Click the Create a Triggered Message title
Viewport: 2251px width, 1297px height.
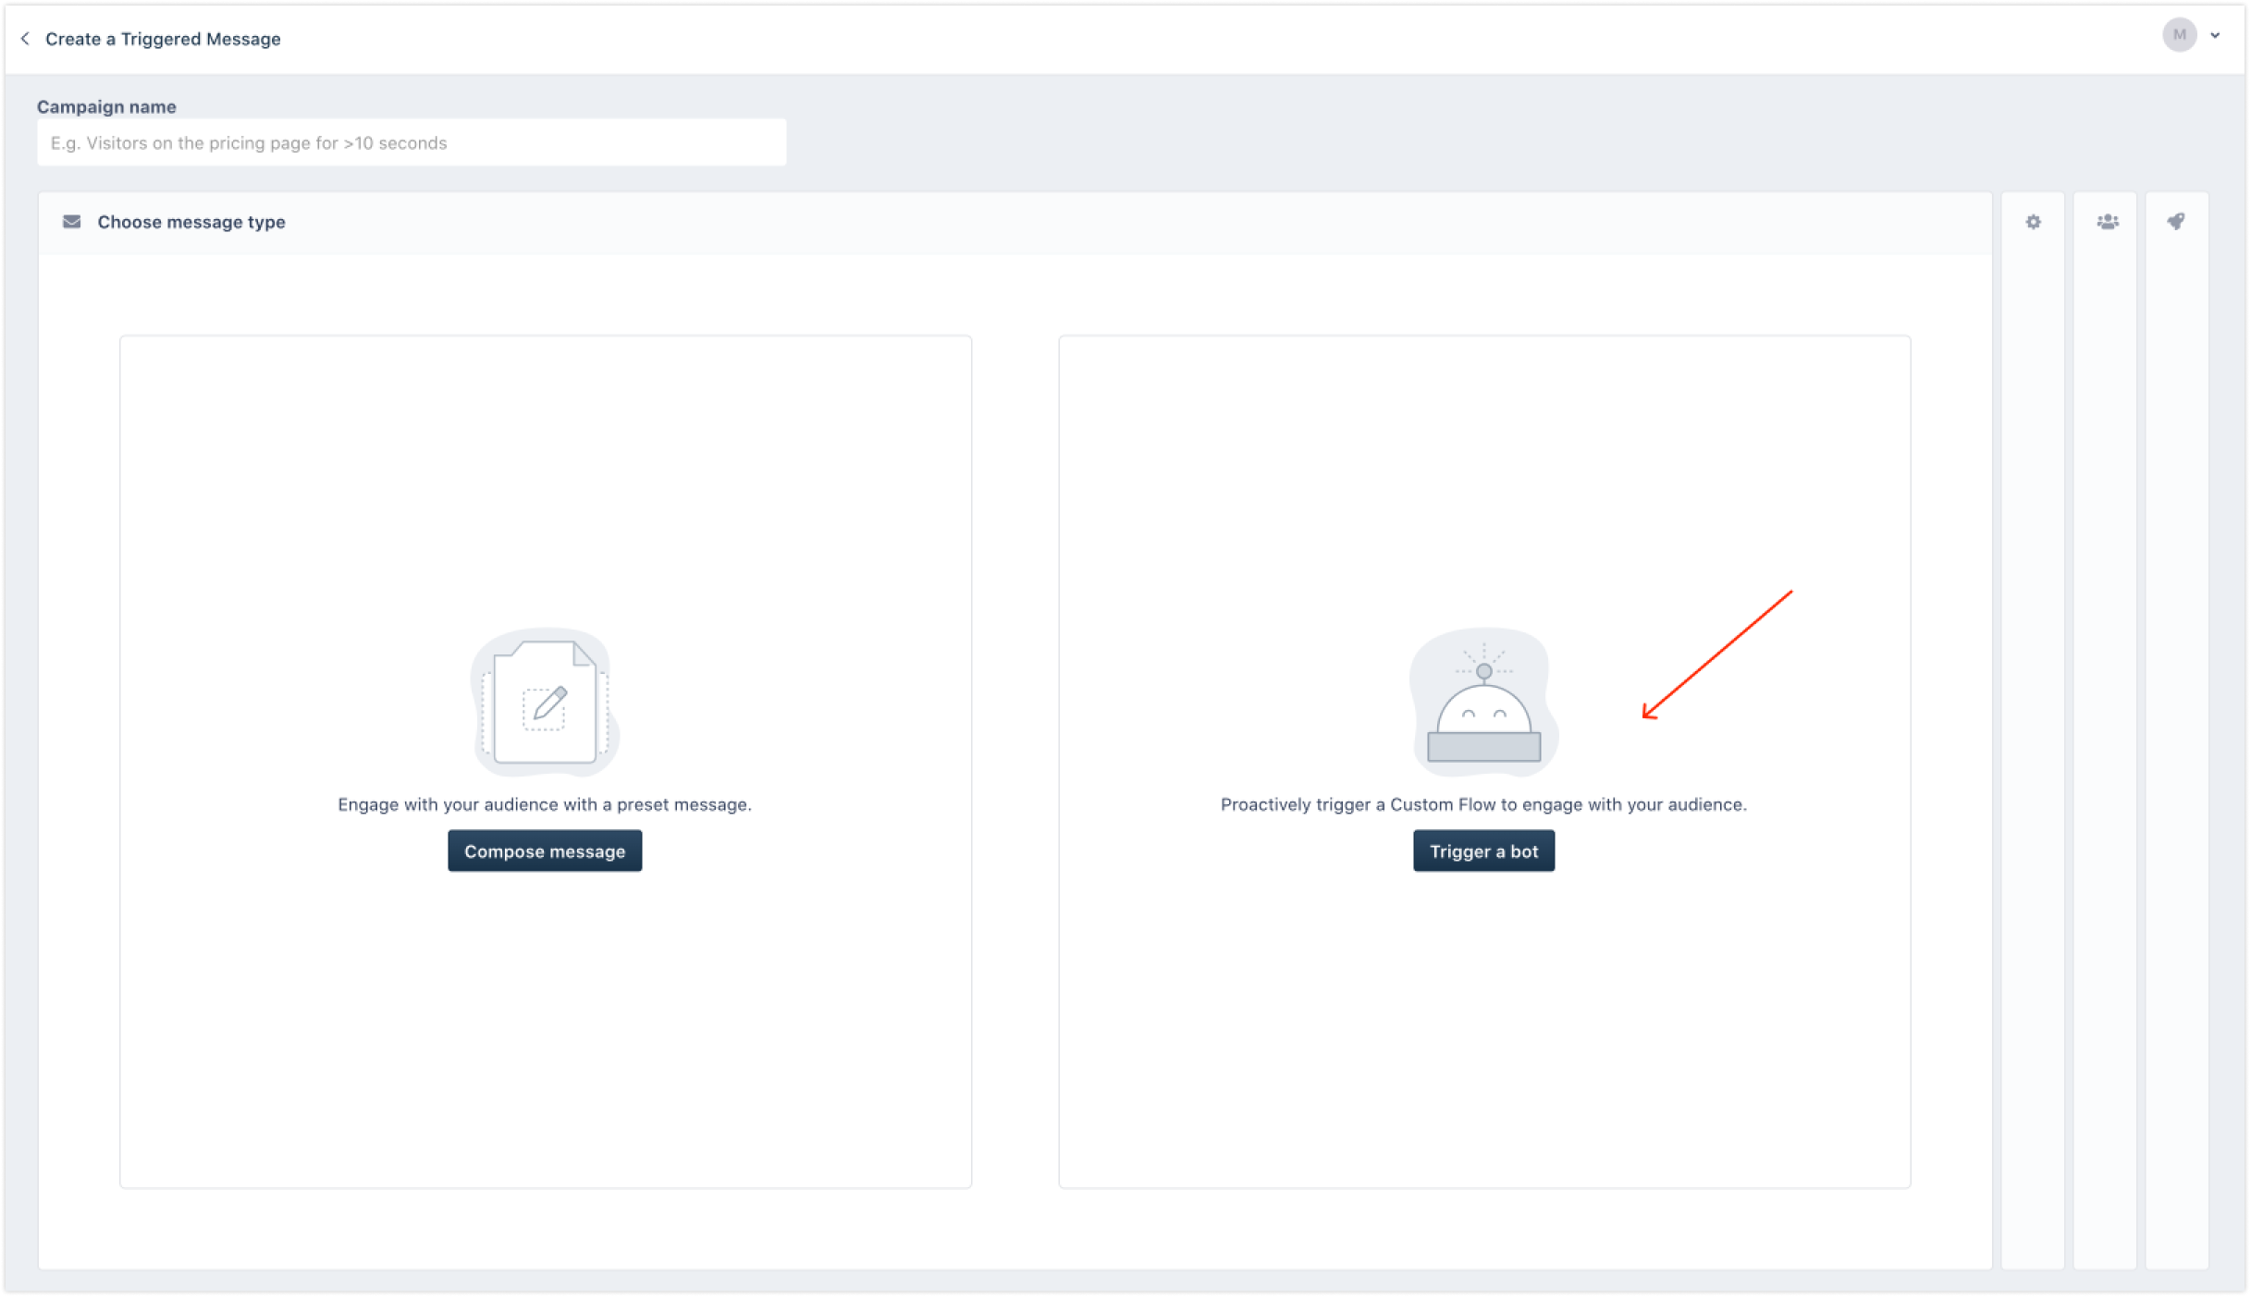pos(163,39)
